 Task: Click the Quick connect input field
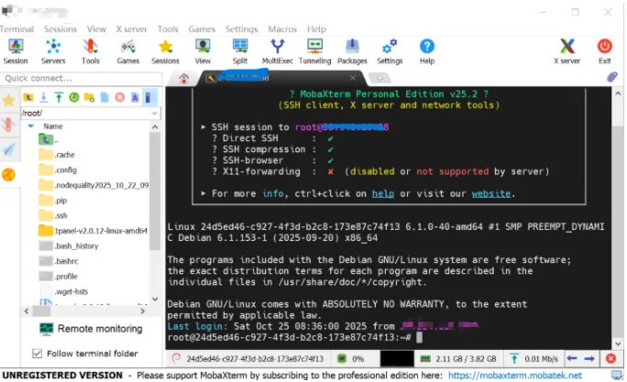click(82, 78)
